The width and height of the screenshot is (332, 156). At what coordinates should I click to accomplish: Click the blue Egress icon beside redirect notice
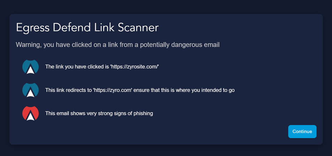30,90
